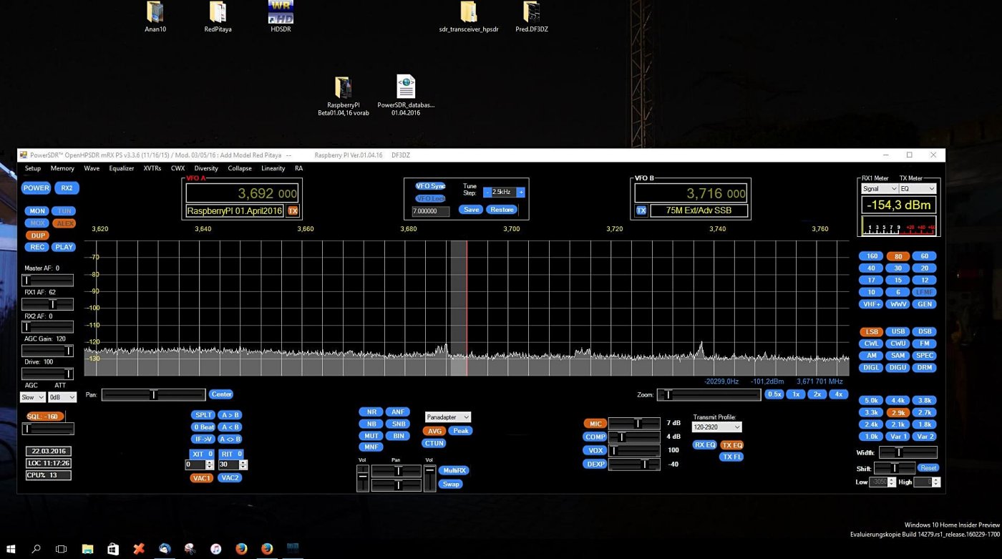Viewport: 1002px width, 559px height.
Task: Switch mode to USB
Action: (898, 332)
